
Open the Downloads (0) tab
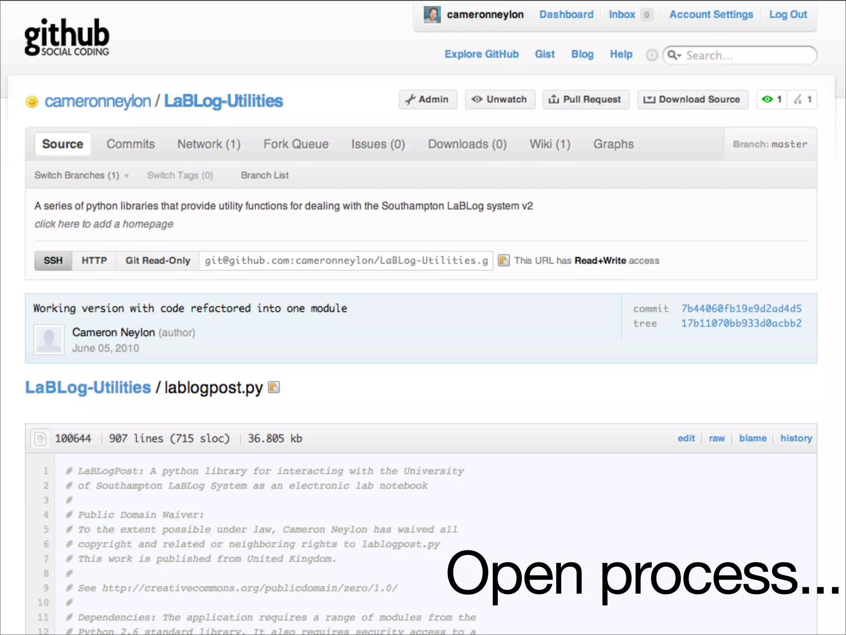467,144
